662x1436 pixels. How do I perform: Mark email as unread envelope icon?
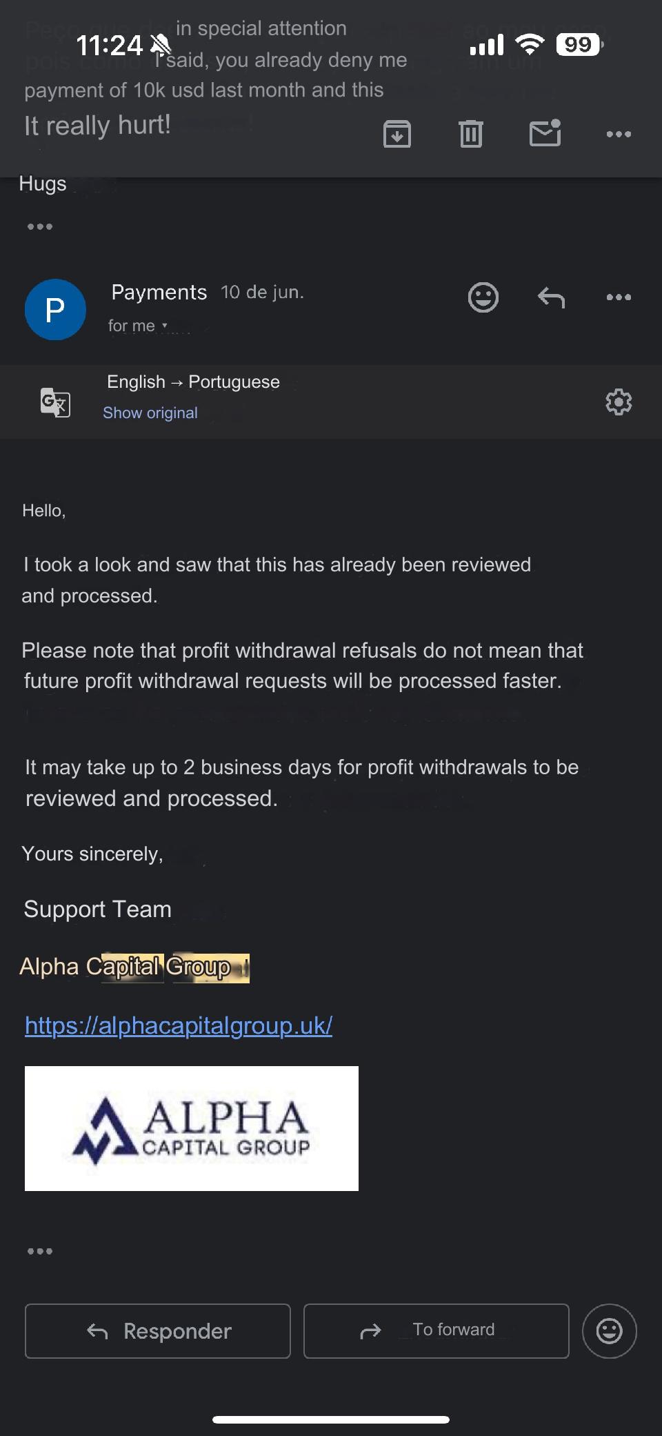[x=545, y=133]
